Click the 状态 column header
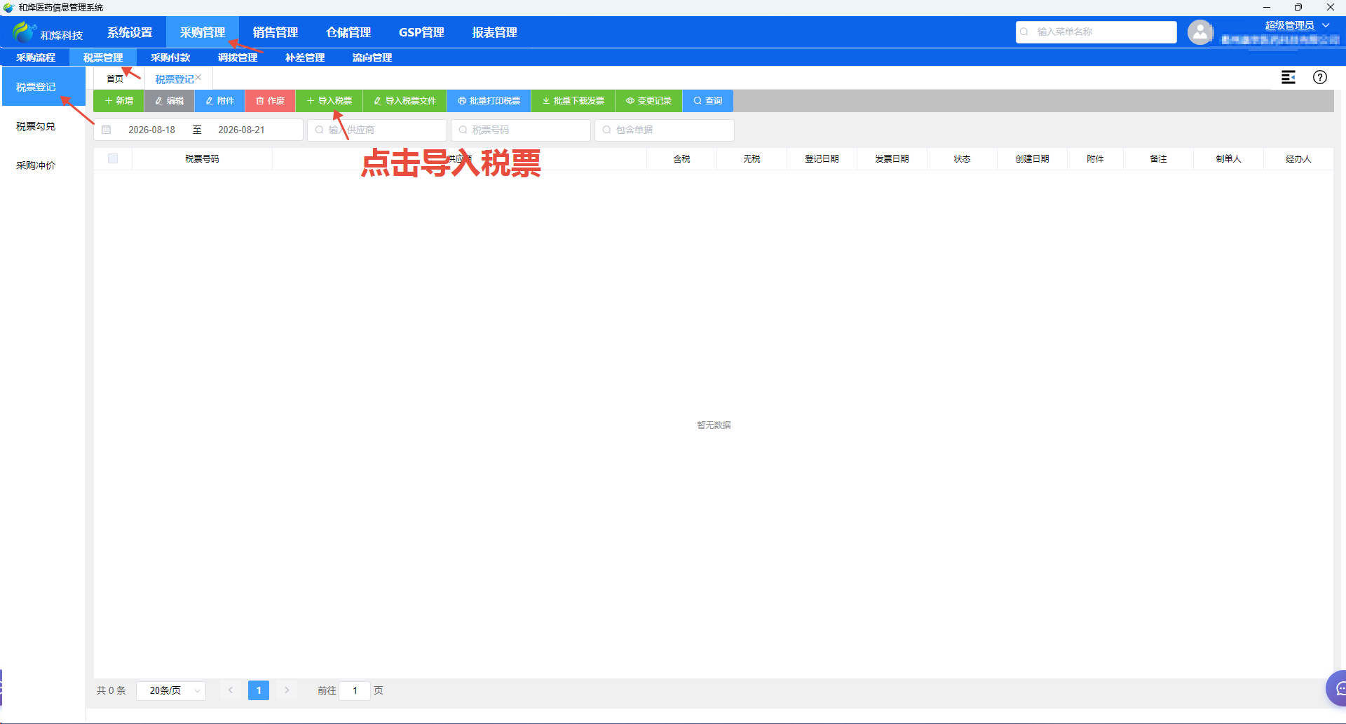 962,158
